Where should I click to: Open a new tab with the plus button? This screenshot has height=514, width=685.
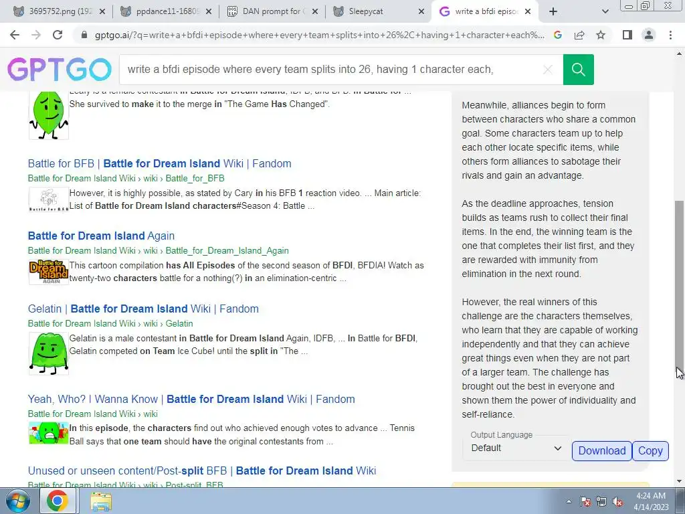pos(553,12)
